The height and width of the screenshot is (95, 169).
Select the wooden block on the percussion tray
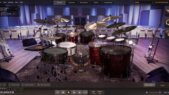[x=38, y=48]
